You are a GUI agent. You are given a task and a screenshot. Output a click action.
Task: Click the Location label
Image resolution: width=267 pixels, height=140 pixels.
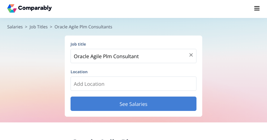click(x=79, y=72)
